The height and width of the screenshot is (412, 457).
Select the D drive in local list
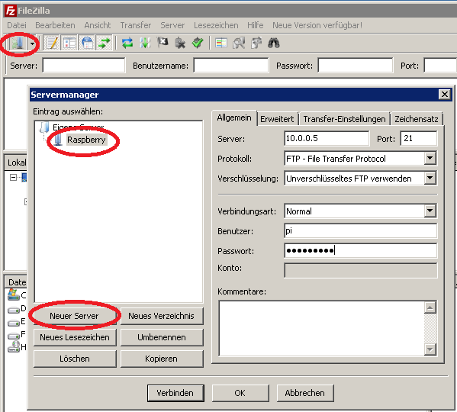(x=17, y=308)
